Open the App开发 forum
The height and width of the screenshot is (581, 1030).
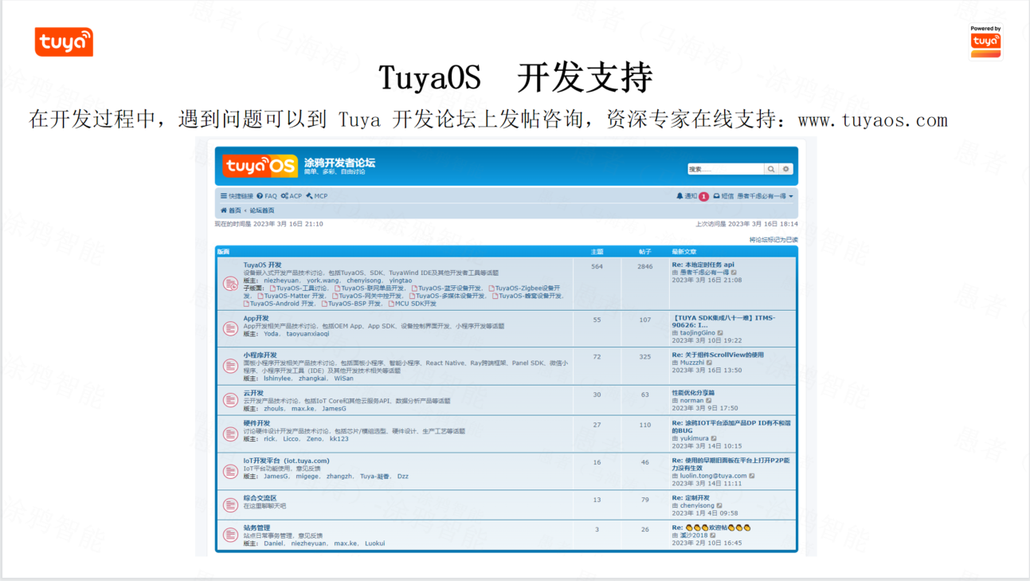[257, 318]
